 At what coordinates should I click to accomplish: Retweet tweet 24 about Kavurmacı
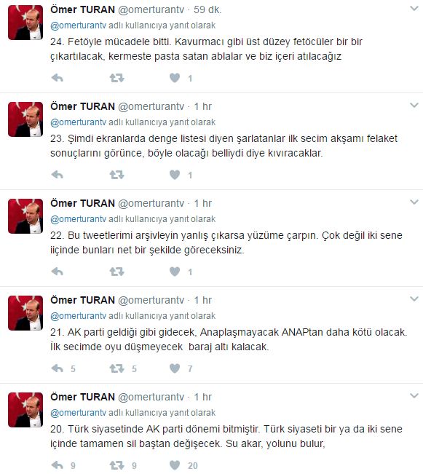click(x=116, y=78)
